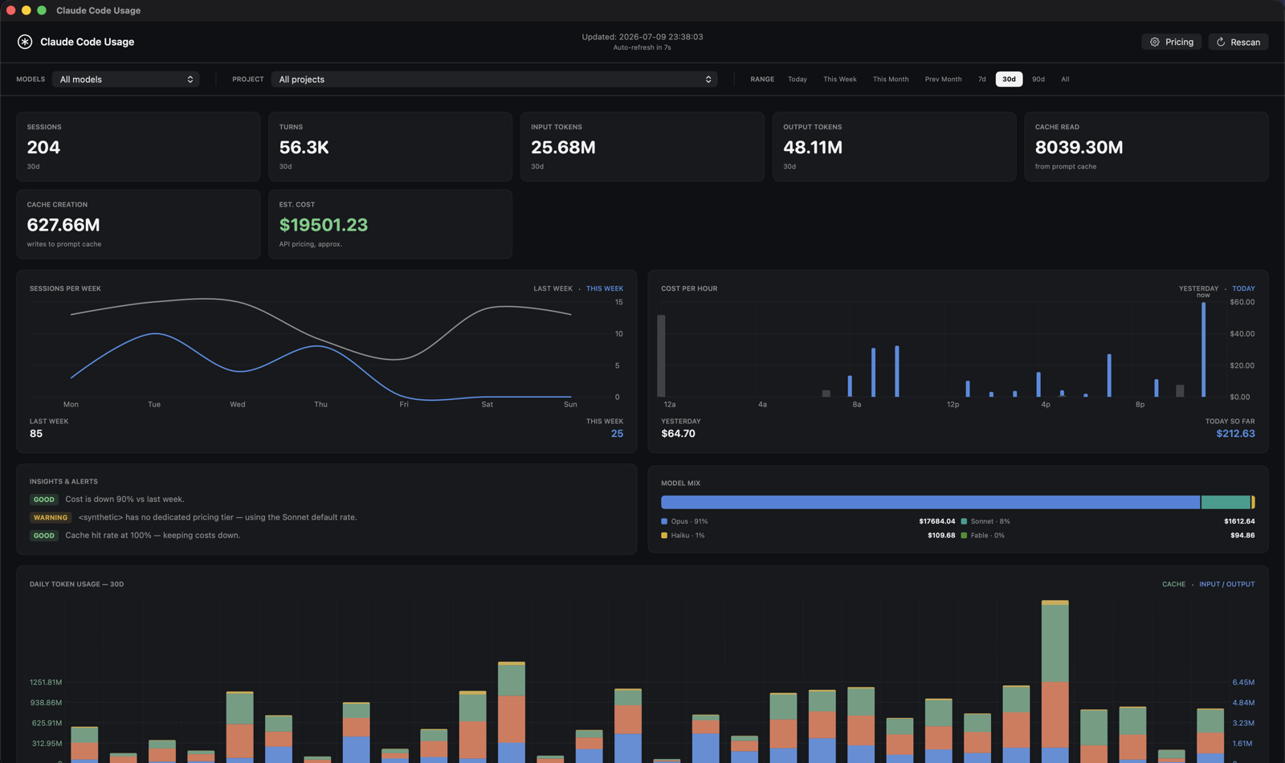
Task: Click the tallest bar in cost per hour chart
Action: click(1203, 349)
